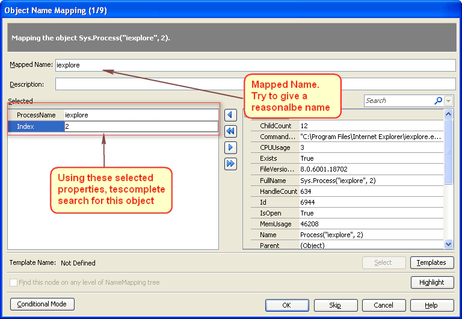
Task: Click the single right arrow remove button
Action: (x=230, y=147)
